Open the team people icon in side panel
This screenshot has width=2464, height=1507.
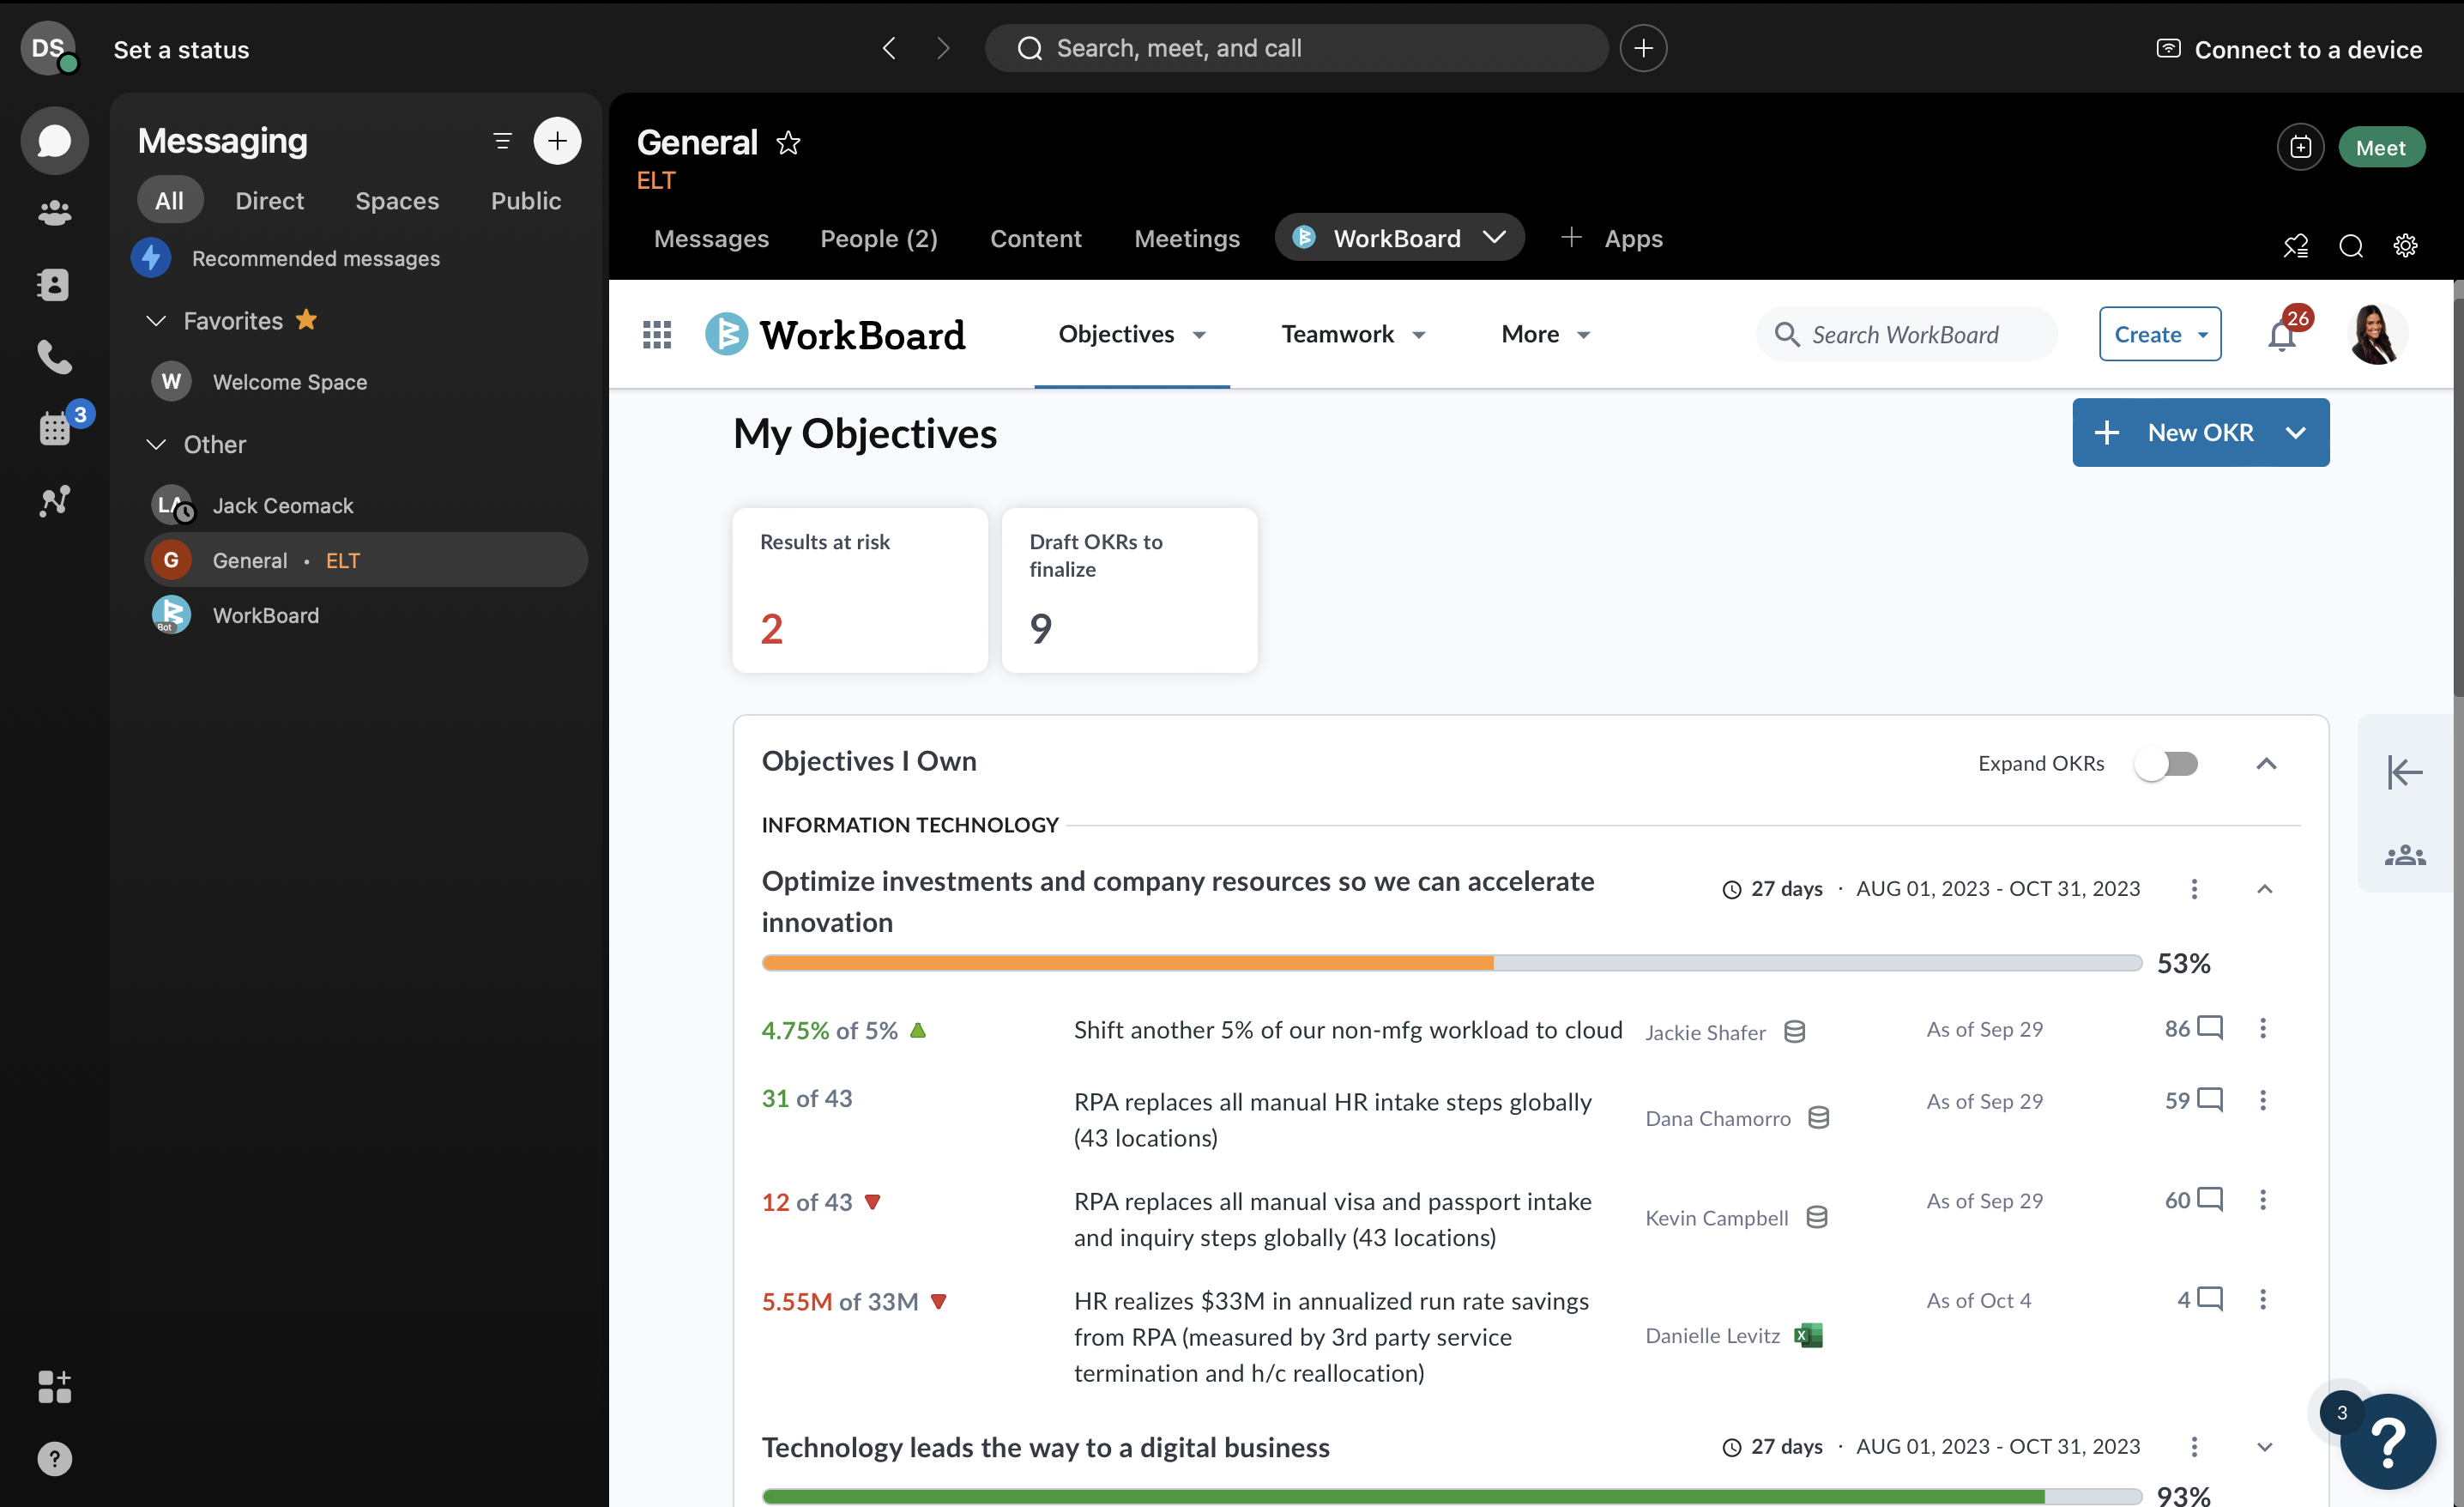tap(2404, 856)
